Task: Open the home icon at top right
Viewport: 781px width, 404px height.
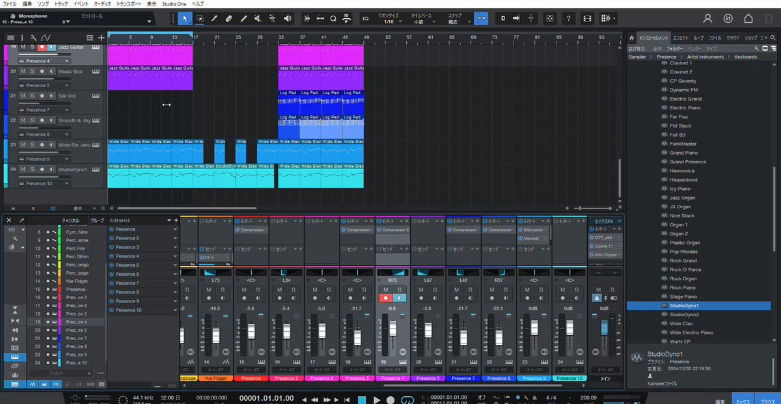Action: [748, 18]
